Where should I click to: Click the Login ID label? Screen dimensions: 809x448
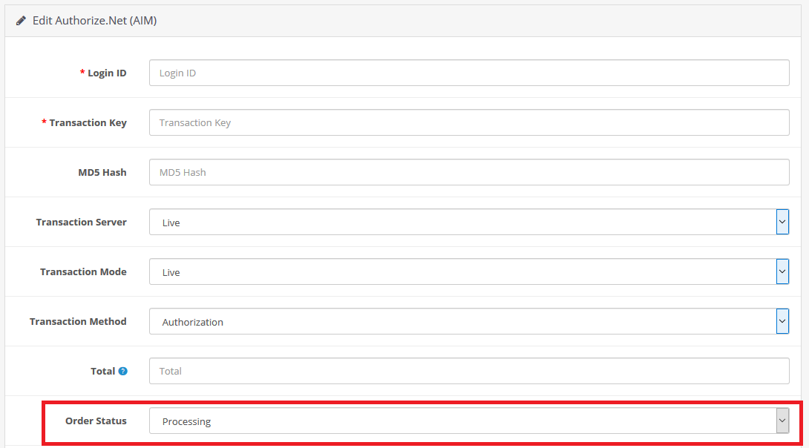click(x=107, y=73)
